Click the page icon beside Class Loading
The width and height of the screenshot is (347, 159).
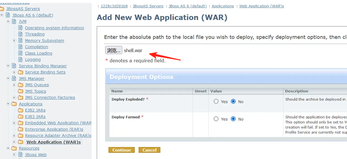click(x=20, y=53)
